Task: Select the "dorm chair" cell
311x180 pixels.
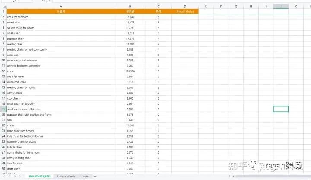Action: (x=61, y=169)
